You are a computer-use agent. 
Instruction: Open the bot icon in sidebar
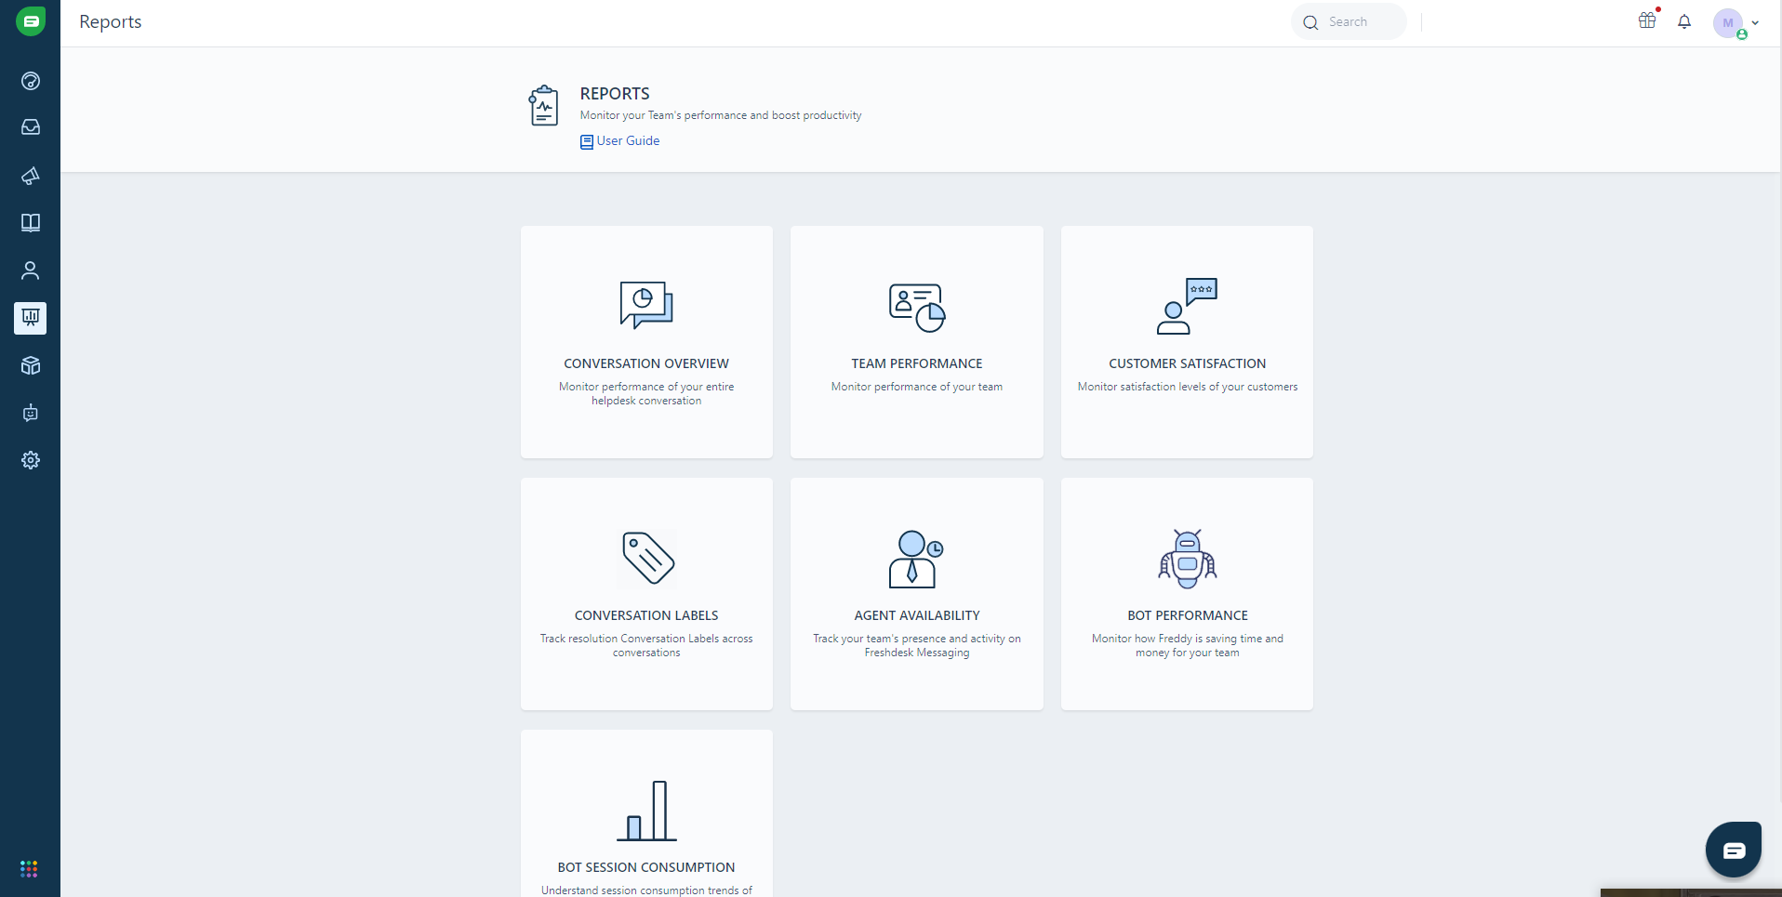tap(31, 413)
